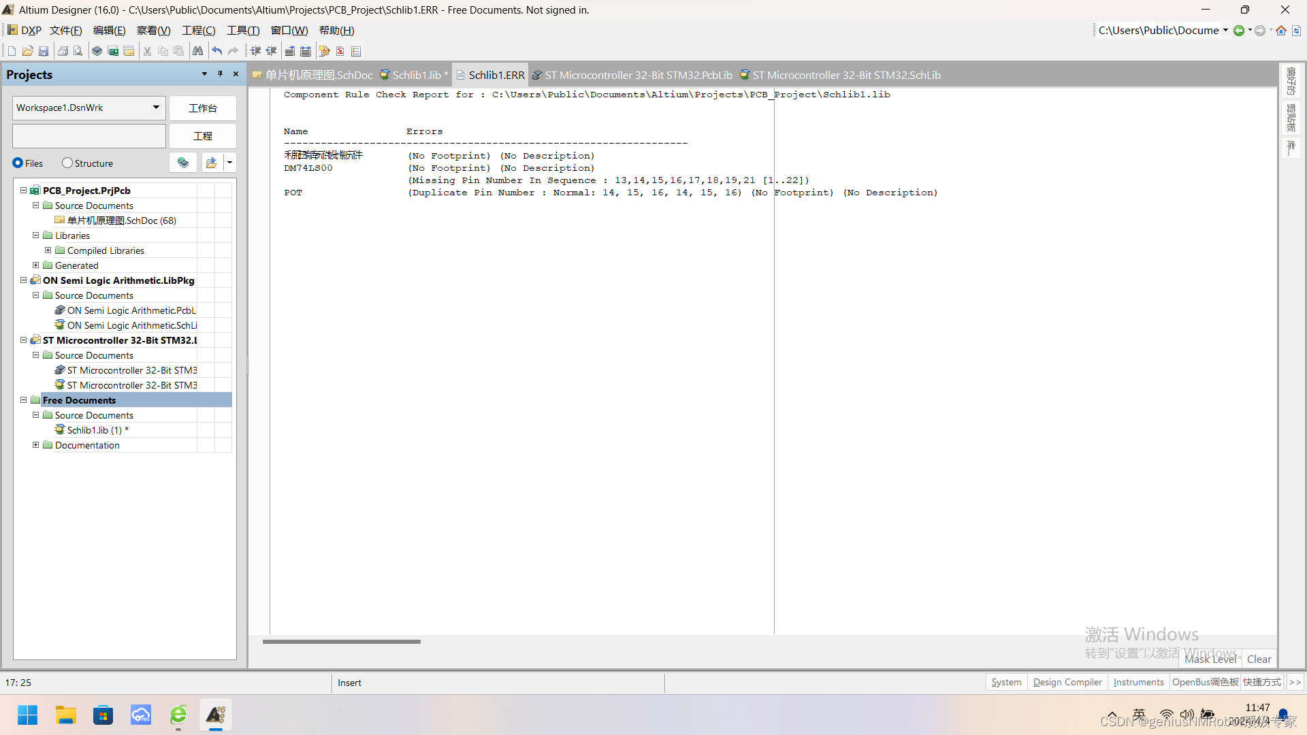The height and width of the screenshot is (735, 1307).
Task: Expand the Compiled Libraries folder
Action: [48, 250]
